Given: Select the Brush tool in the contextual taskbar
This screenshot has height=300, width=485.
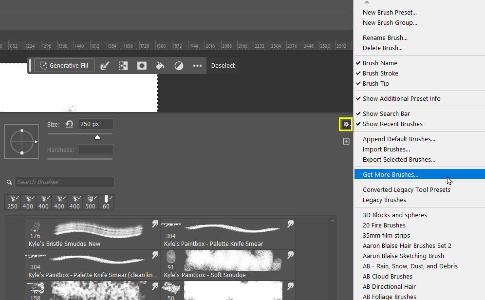Looking at the screenshot, I should click(x=105, y=65).
